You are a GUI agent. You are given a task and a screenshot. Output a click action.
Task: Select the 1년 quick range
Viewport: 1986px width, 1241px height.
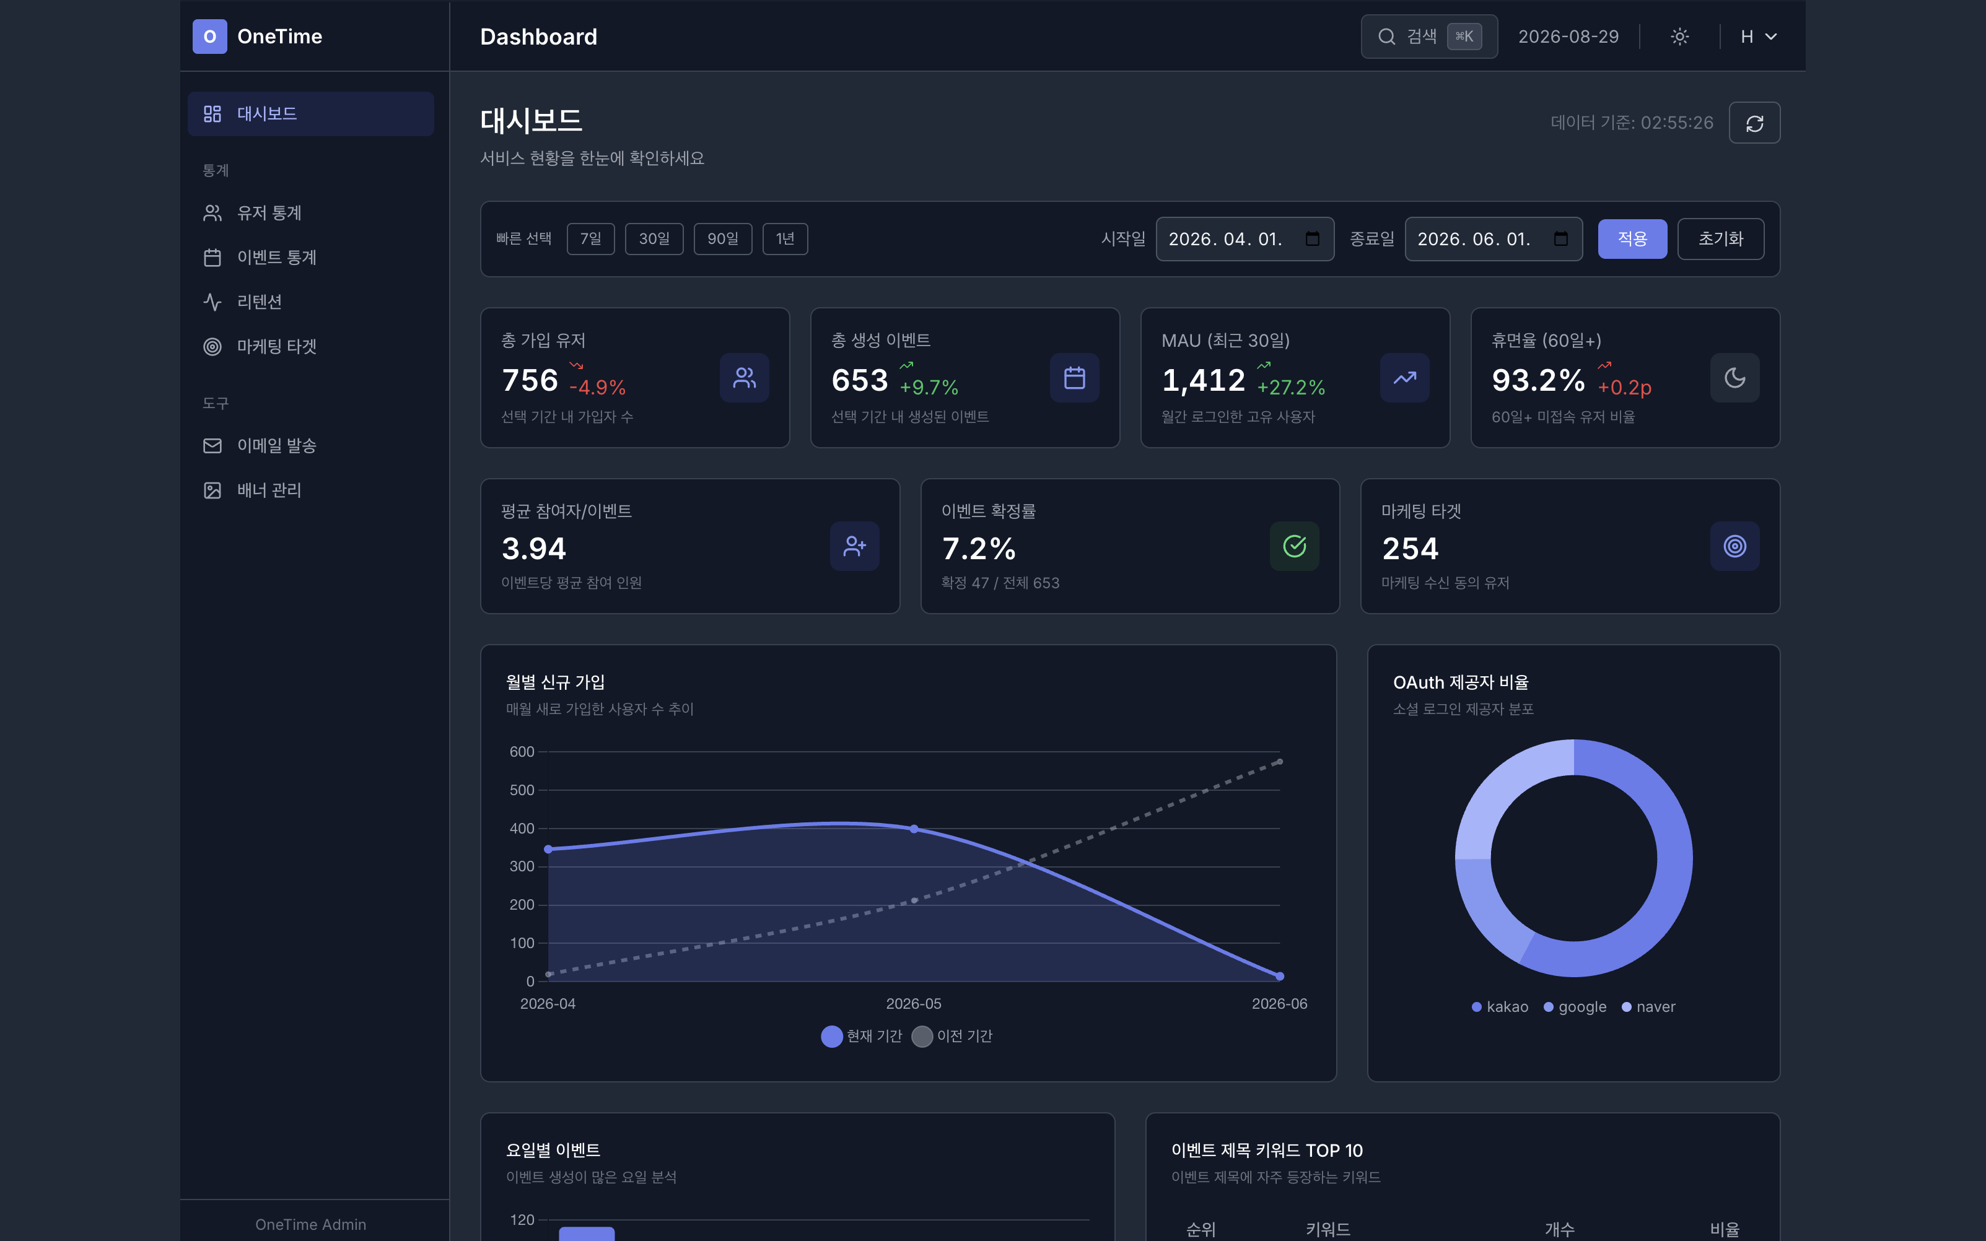[785, 239]
